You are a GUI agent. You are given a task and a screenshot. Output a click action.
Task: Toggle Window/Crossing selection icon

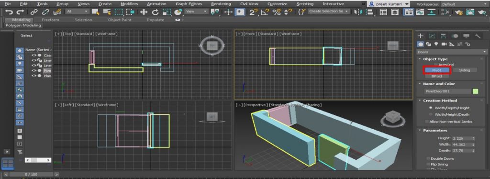pos(130,12)
